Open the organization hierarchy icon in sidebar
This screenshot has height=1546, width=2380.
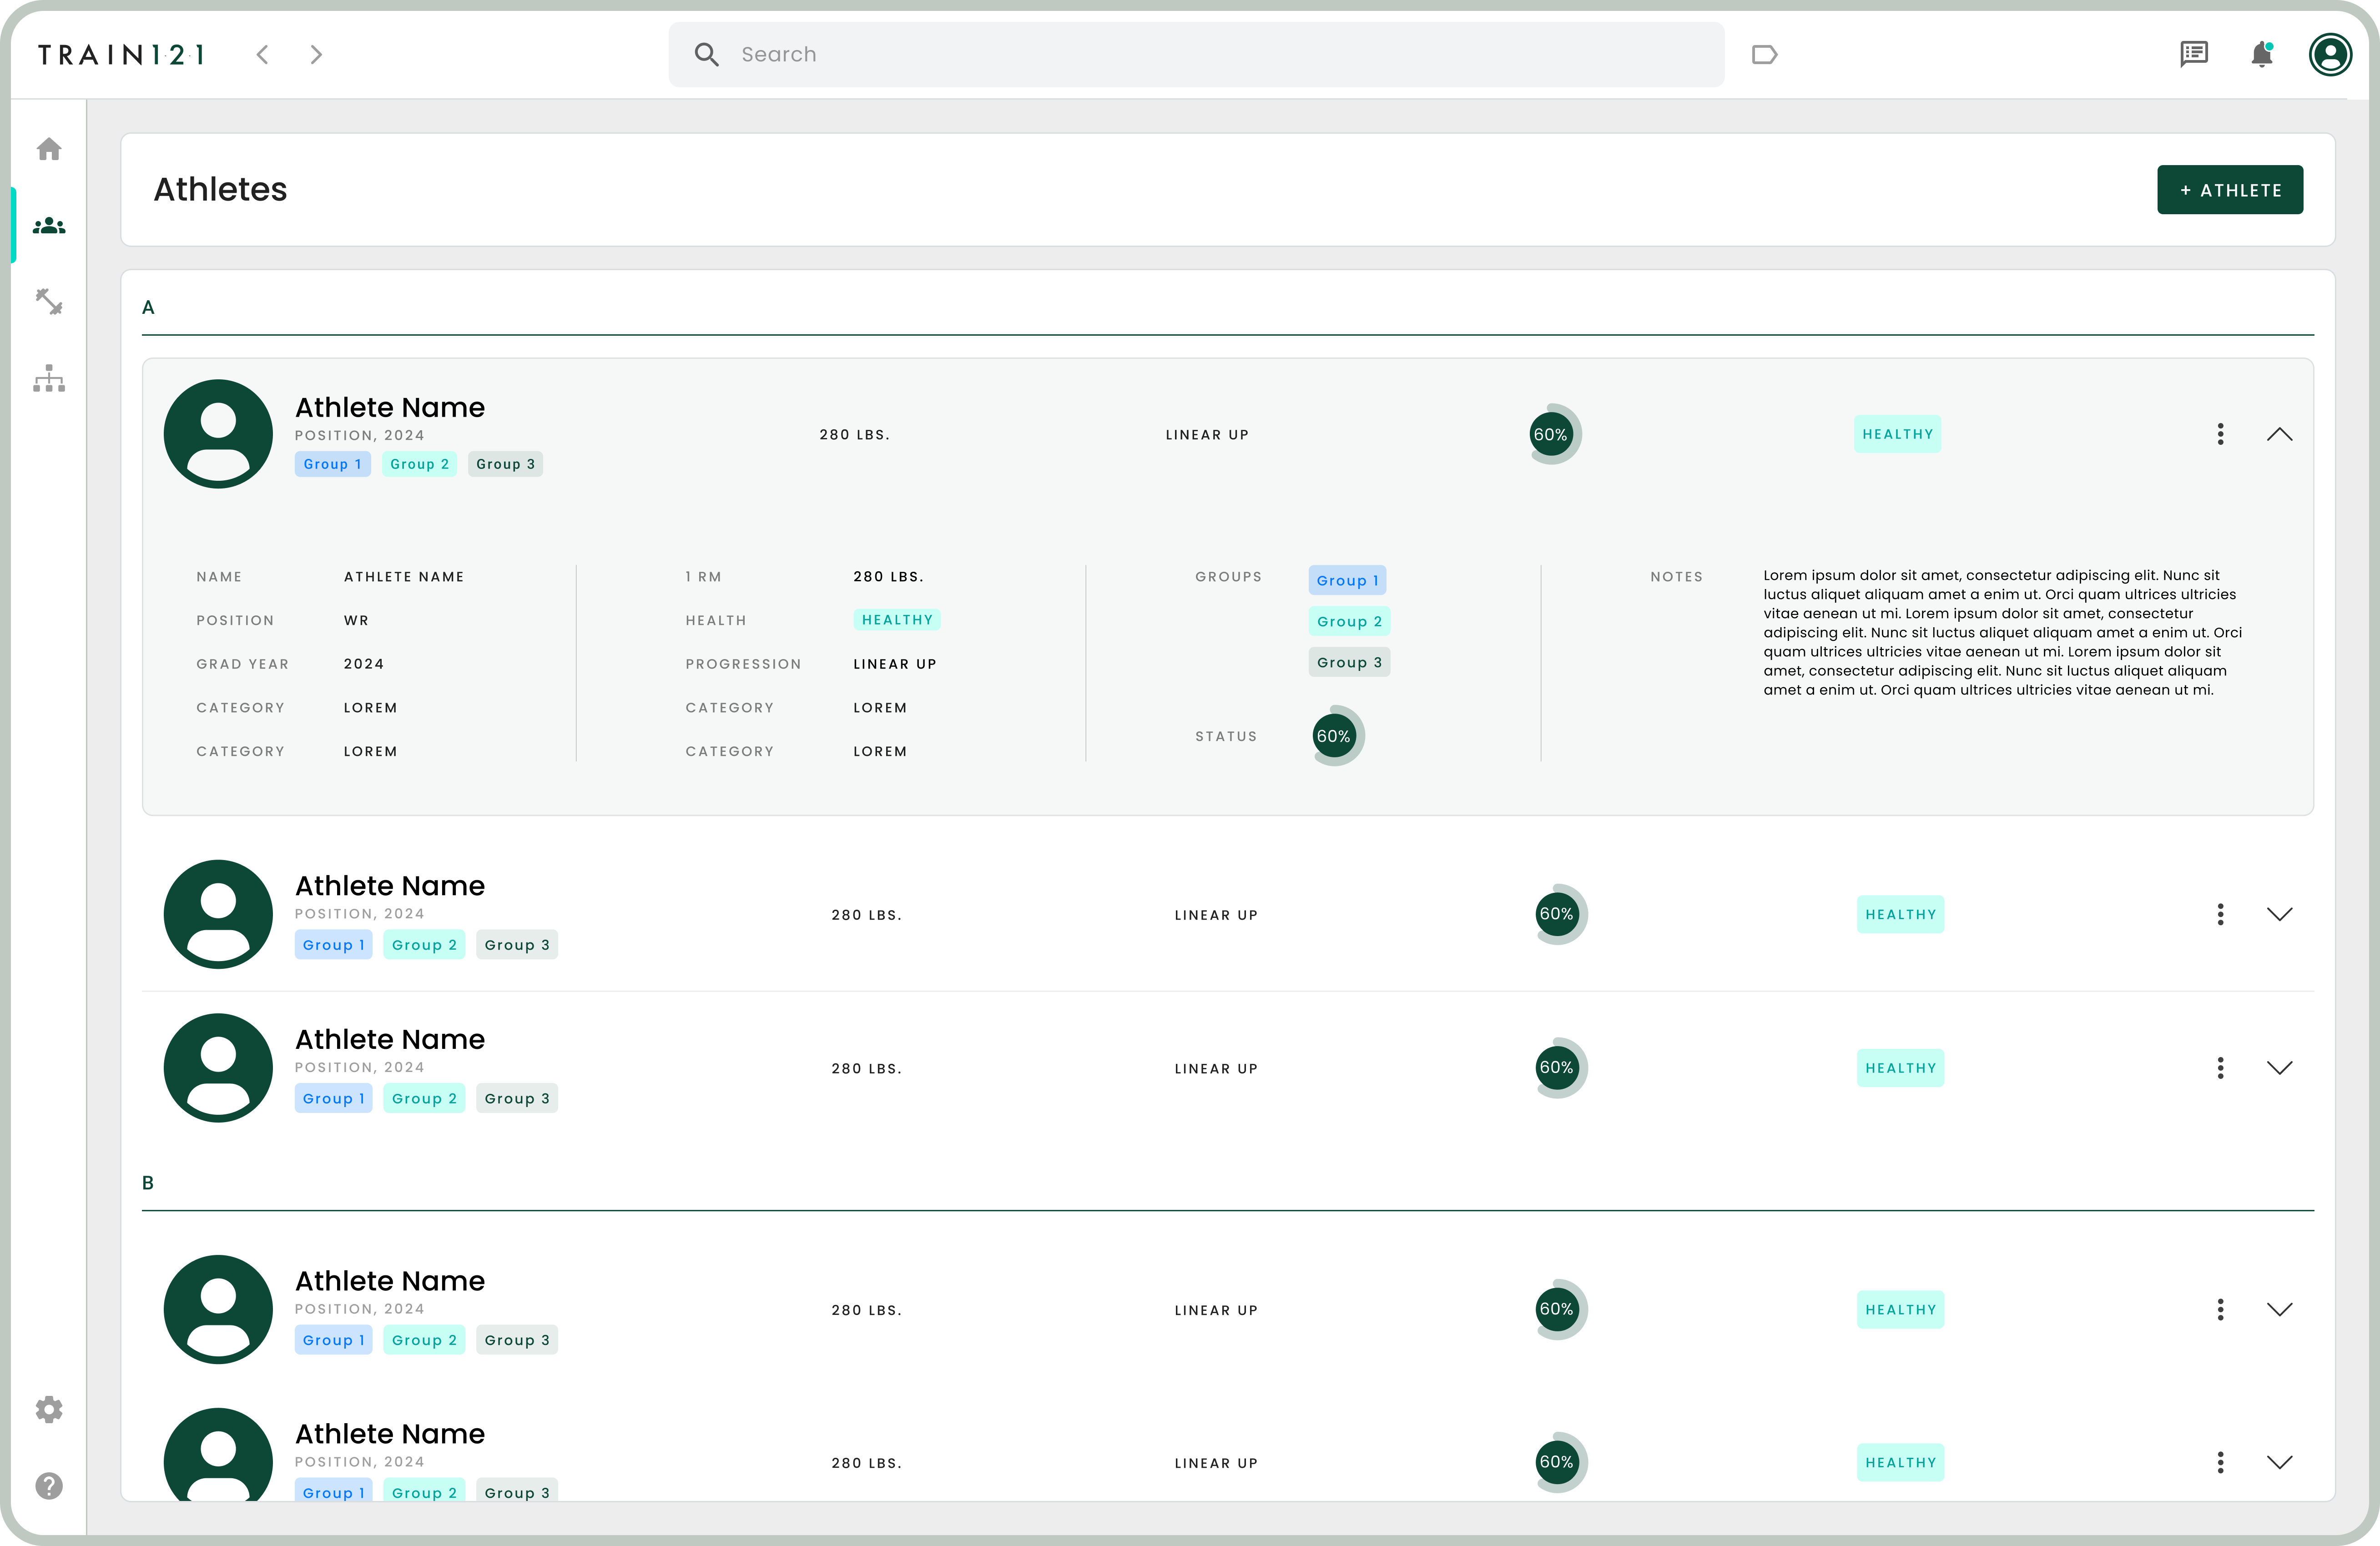coord(49,379)
